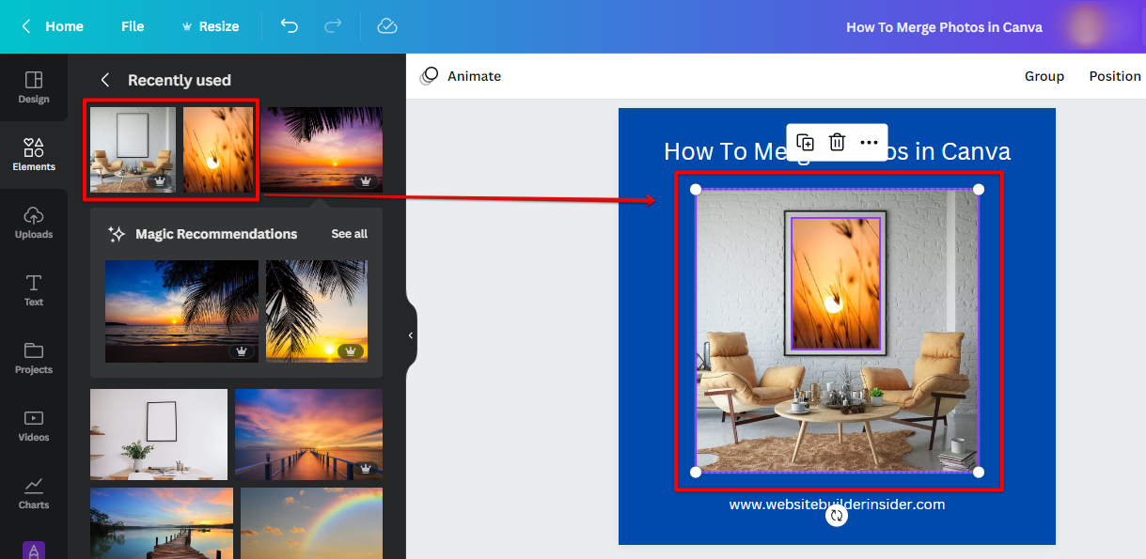Click the design title text field

click(x=944, y=27)
